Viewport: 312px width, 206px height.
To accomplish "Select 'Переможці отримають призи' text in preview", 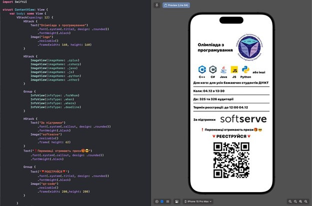I will tap(231, 130).
